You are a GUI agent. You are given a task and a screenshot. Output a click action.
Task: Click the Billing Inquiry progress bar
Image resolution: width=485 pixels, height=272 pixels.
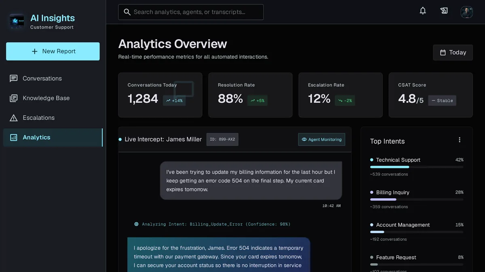417,199
